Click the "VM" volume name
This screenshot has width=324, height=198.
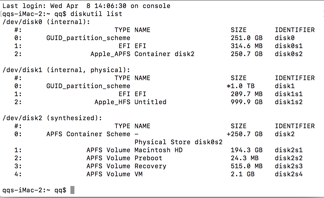[x=139, y=174]
